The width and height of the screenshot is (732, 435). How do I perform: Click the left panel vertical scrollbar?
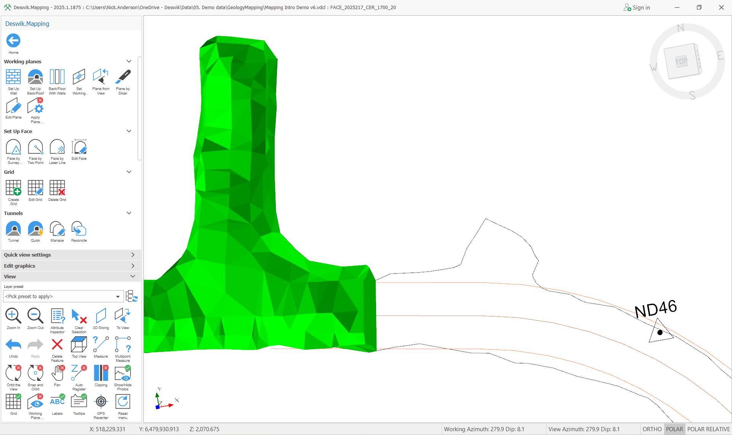tap(140, 109)
